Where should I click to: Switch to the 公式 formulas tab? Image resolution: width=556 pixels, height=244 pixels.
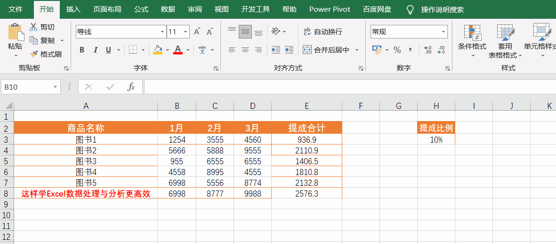pyautogui.click(x=141, y=9)
